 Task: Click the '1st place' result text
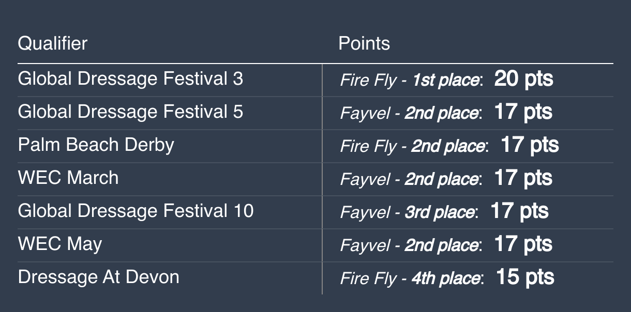click(445, 81)
